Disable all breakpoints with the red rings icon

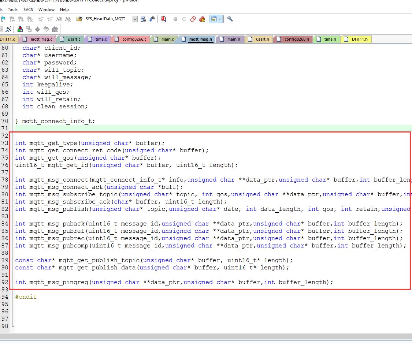(193, 19)
